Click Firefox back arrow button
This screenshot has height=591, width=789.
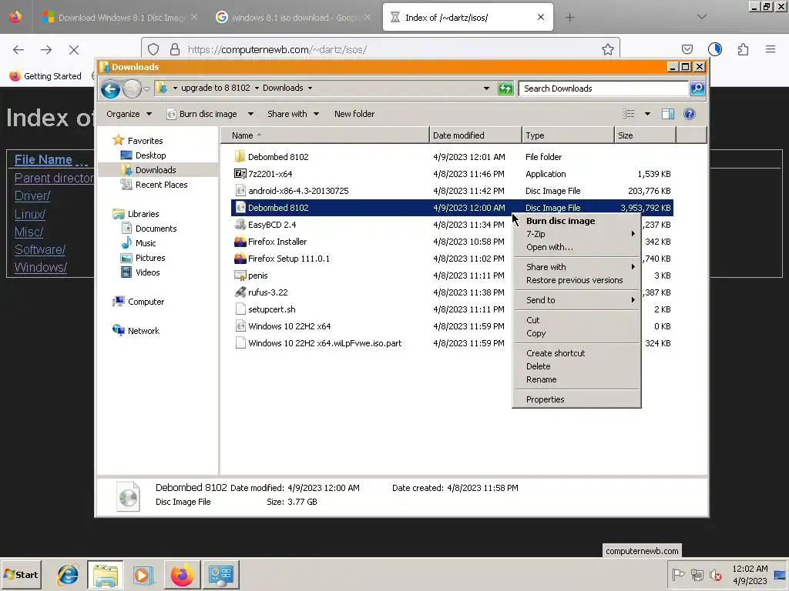[x=18, y=50]
